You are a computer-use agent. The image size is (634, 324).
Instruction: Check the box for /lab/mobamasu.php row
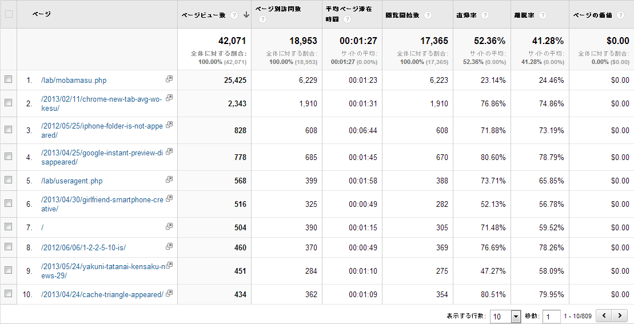pos(8,80)
